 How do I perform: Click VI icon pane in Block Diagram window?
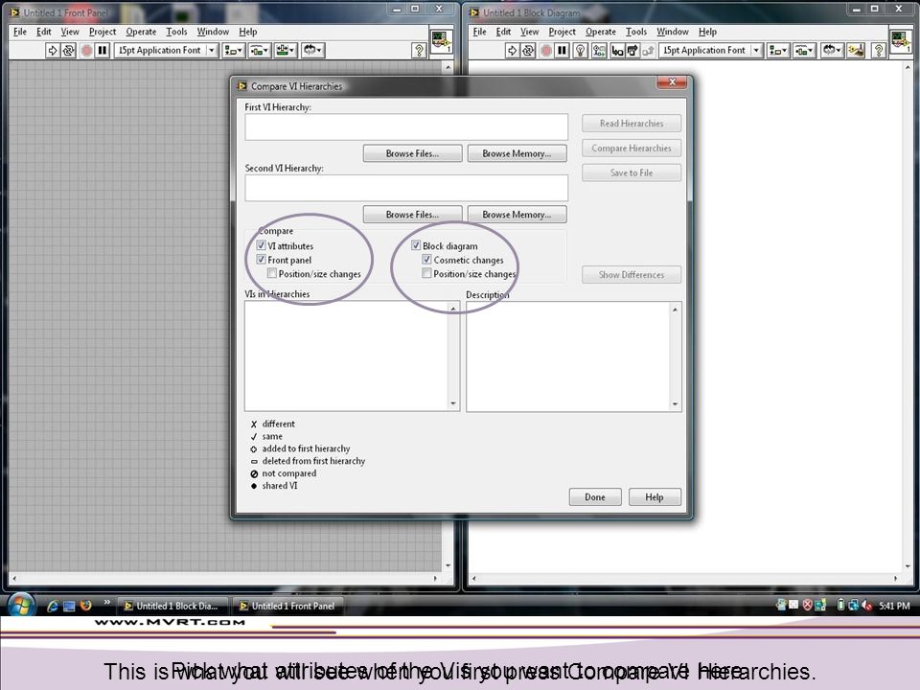click(x=901, y=41)
